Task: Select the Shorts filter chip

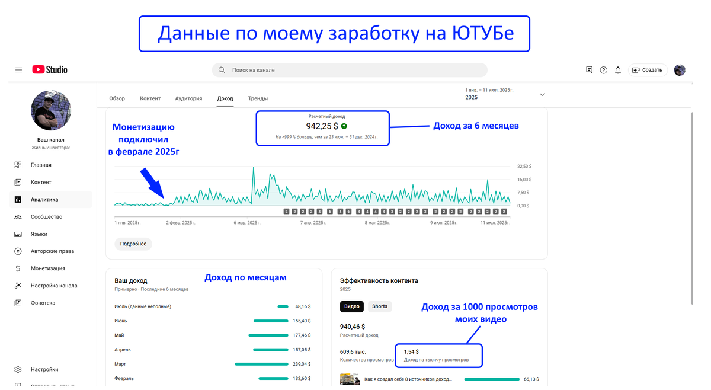Action: click(380, 306)
